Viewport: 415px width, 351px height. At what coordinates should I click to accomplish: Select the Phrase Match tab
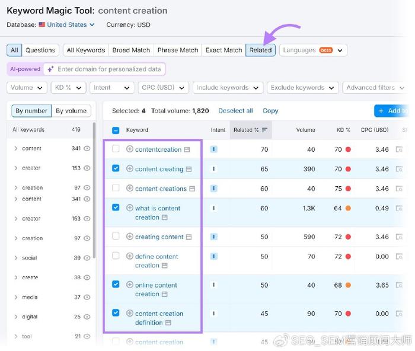click(x=178, y=50)
